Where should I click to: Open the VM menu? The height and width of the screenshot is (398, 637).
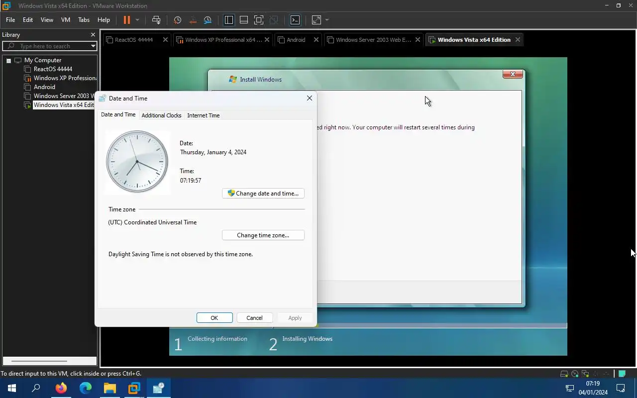(x=66, y=20)
